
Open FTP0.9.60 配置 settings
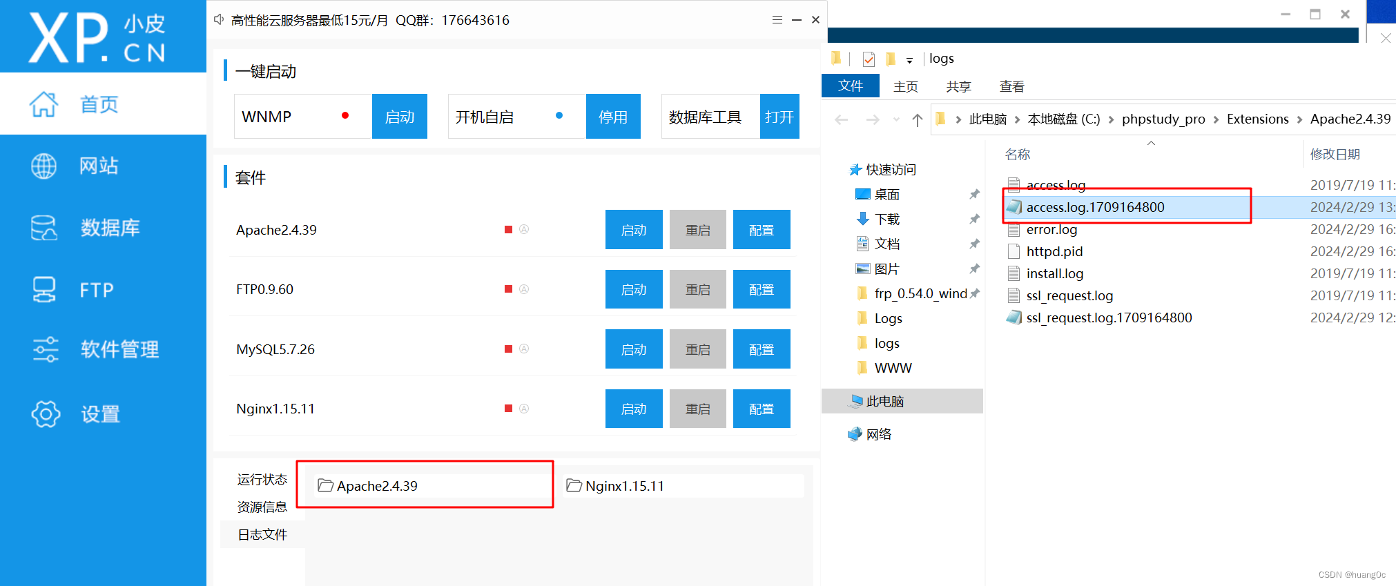762,289
